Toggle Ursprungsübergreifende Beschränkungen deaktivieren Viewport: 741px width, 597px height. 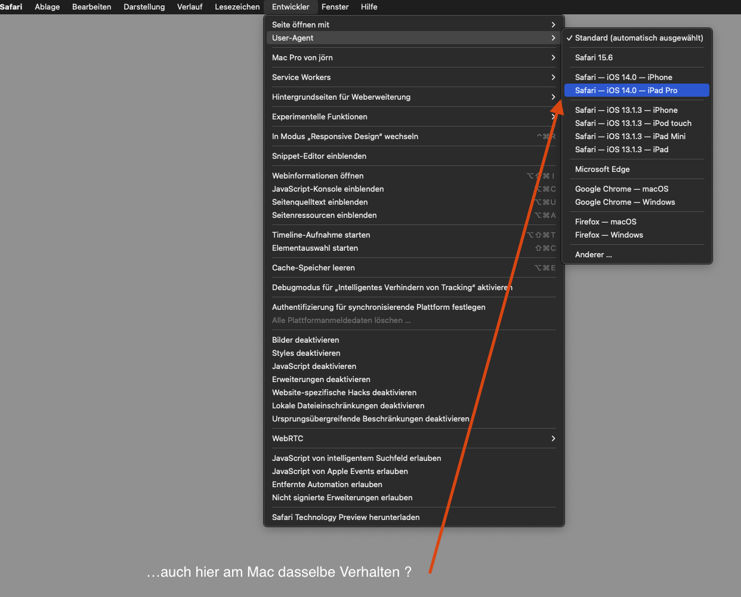click(x=414, y=418)
